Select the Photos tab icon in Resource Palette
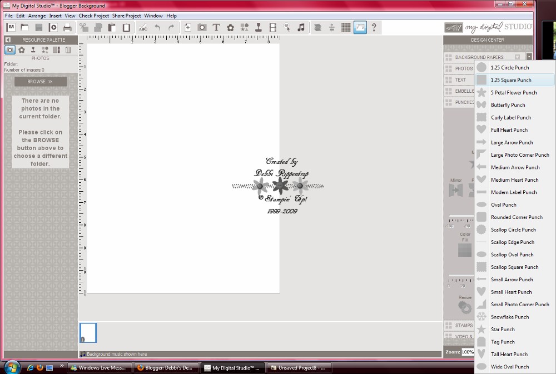 coord(10,50)
